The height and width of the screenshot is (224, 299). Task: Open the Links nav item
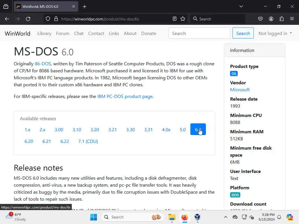[x=114, y=33]
